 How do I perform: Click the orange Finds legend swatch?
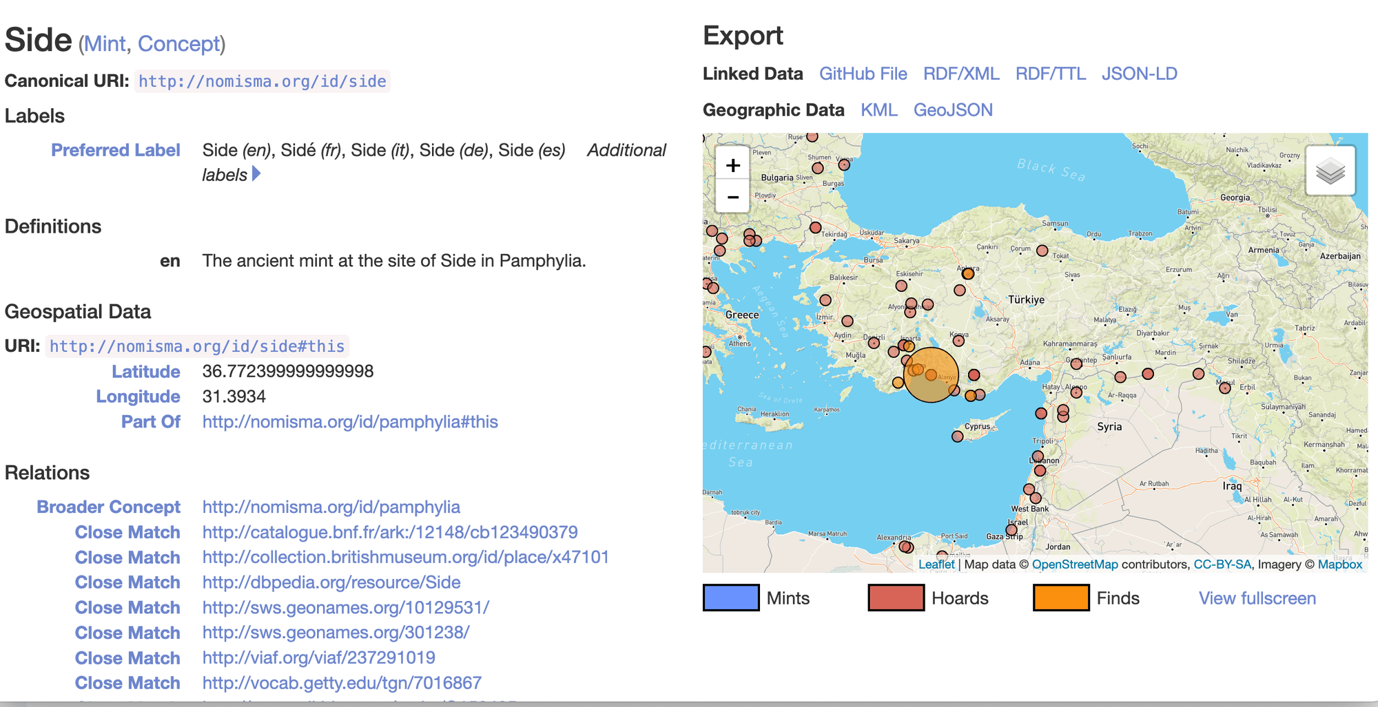(x=1061, y=598)
